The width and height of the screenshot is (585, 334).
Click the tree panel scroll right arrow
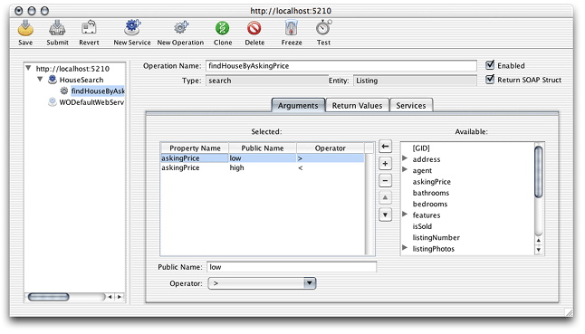(x=120, y=297)
